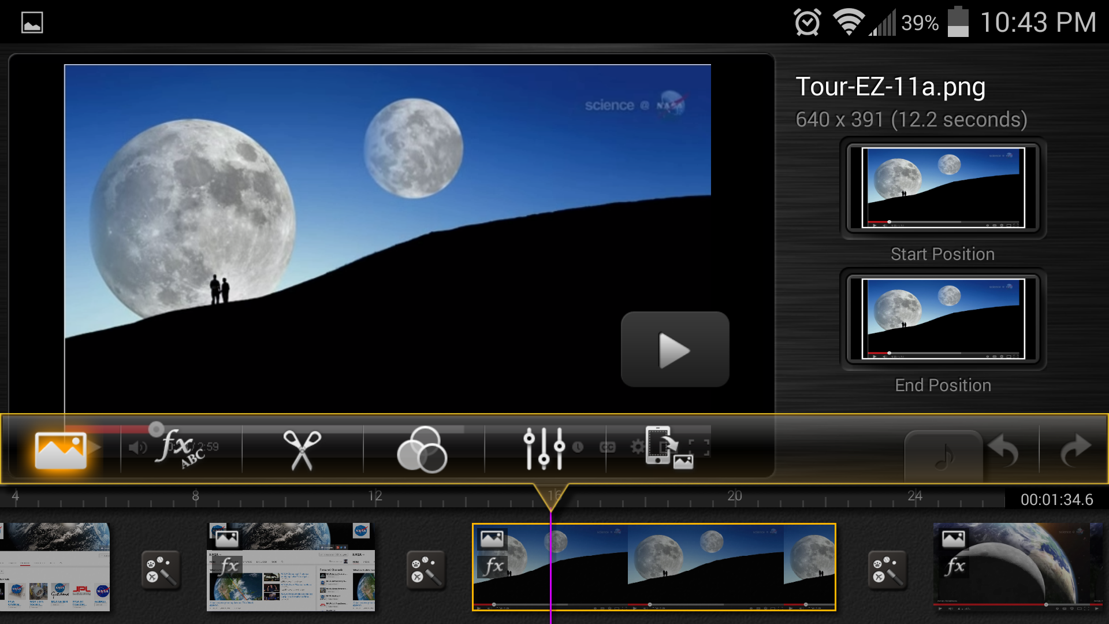Viewport: 1109px width, 624px height.
Task: Tap the fx badge on the moon clip
Action: (x=494, y=566)
